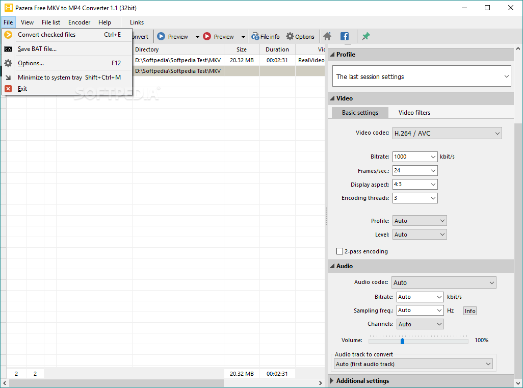
Task: Open the File list menu
Action: (x=51, y=22)
